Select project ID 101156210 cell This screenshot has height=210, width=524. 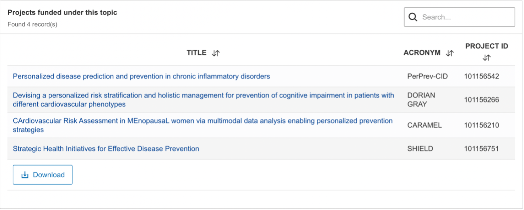coord(481,125)
